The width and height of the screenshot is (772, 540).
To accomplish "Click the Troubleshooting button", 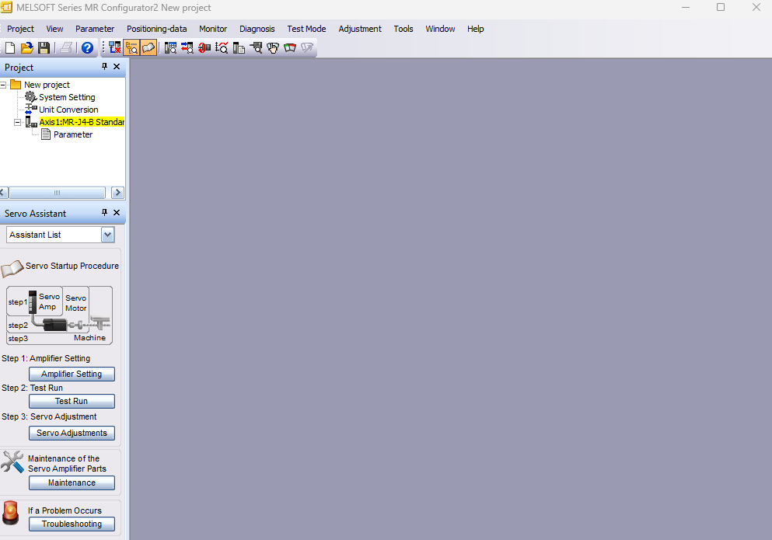I will [72, 524].
